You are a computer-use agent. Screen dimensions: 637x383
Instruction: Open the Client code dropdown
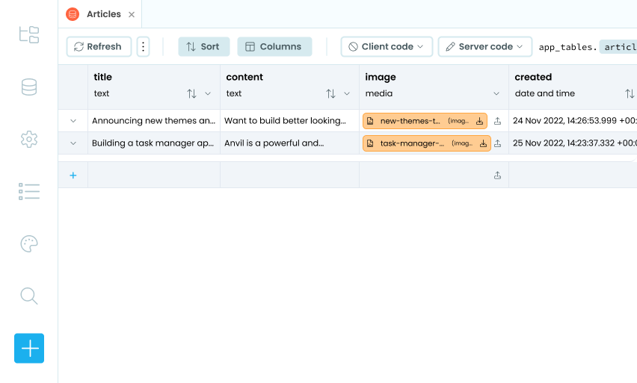pyautogui.click(x=387, y=46)
